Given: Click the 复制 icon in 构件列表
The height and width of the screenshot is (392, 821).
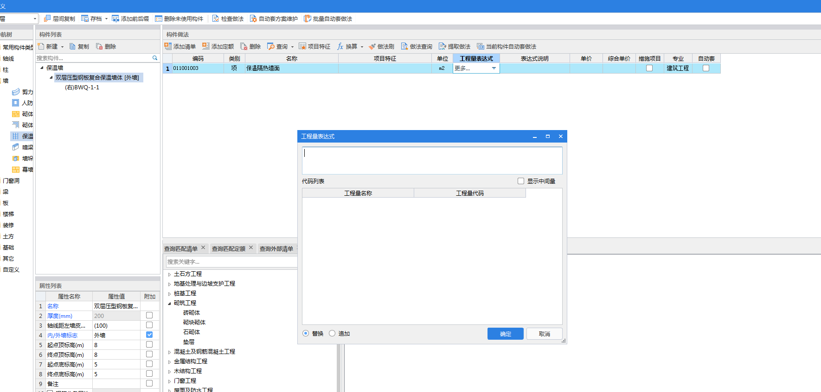Looking at the screenshot, I should (72, 46).
